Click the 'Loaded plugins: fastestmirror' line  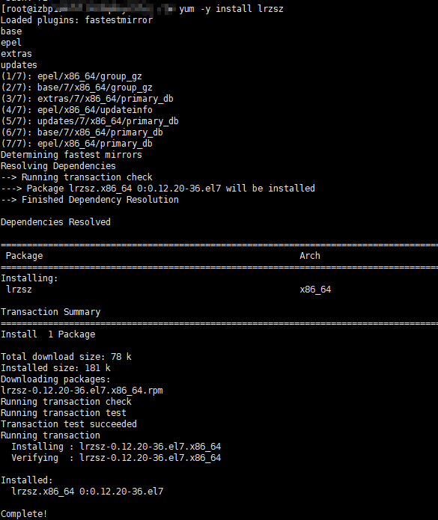click(76, 20)
